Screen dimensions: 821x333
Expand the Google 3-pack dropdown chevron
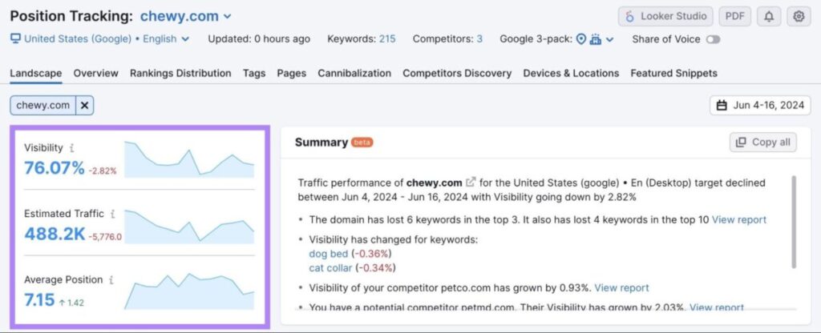610,38
